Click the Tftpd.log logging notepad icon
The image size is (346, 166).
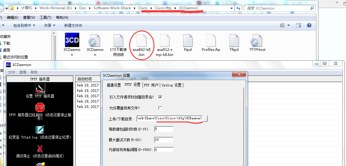[40, 130]
